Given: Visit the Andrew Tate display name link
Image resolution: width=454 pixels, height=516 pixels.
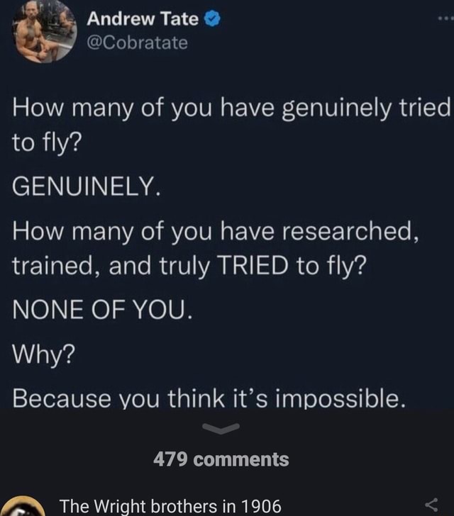Looking at the screenshot, I should (x=143, y=18).
